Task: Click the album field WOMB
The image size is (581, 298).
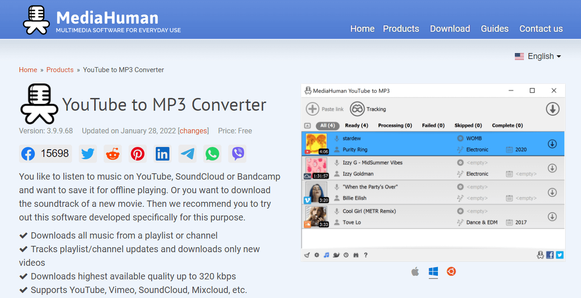Action: [474, 138]
